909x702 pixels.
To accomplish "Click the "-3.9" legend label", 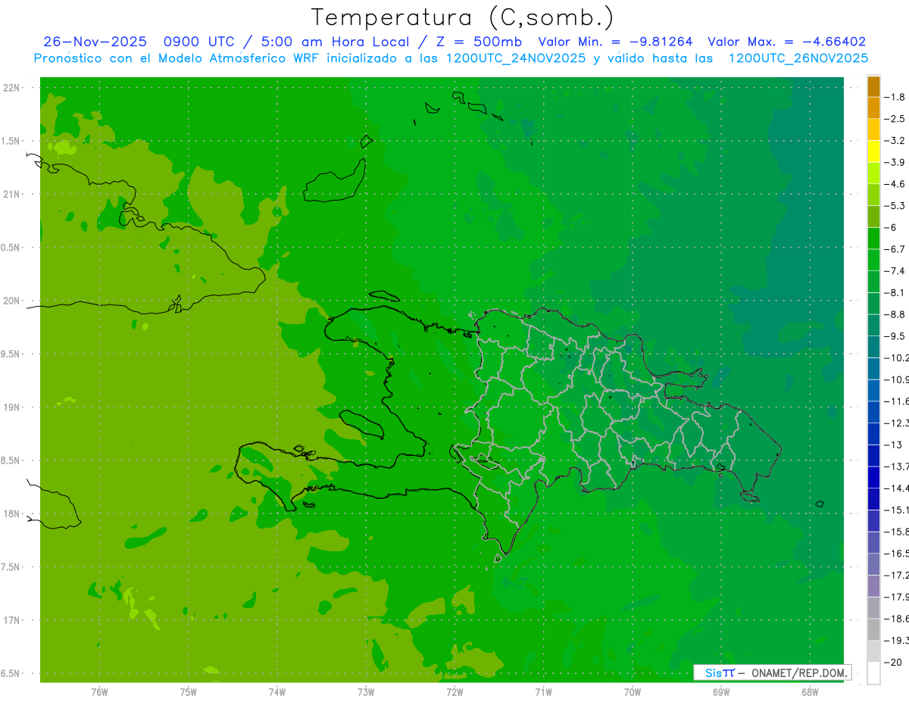I will tap(895, 162).
